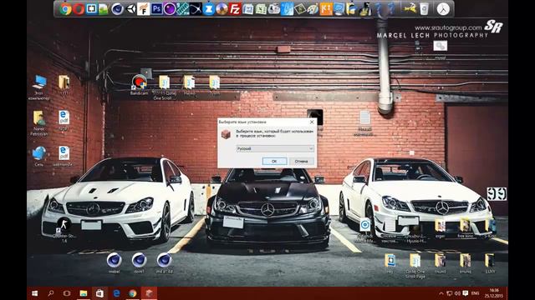Open the Qoliej One Scroll Page folder
Screen dimensions: 535x300
[415, 266]
